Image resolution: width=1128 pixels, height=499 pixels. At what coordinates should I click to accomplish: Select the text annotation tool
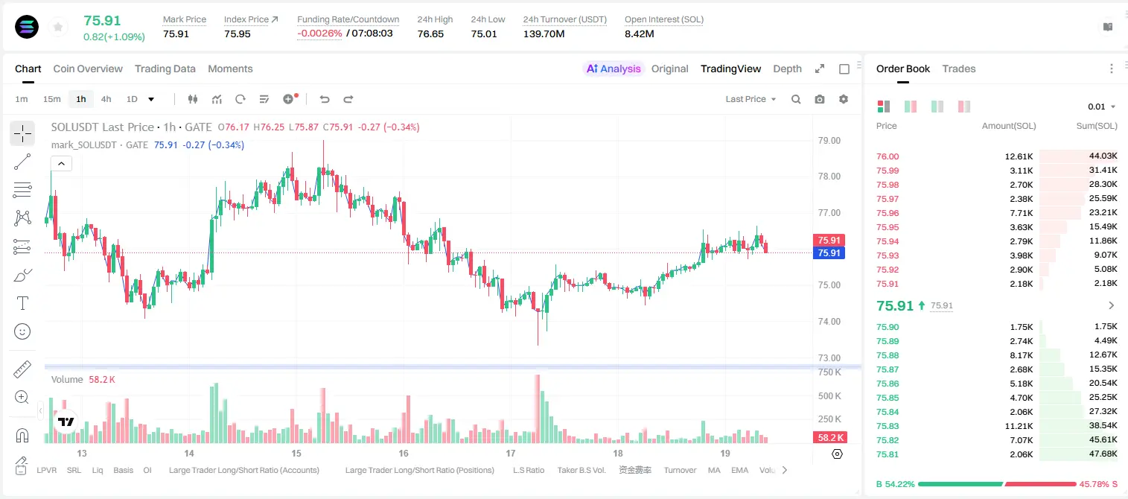pos(22,303)
